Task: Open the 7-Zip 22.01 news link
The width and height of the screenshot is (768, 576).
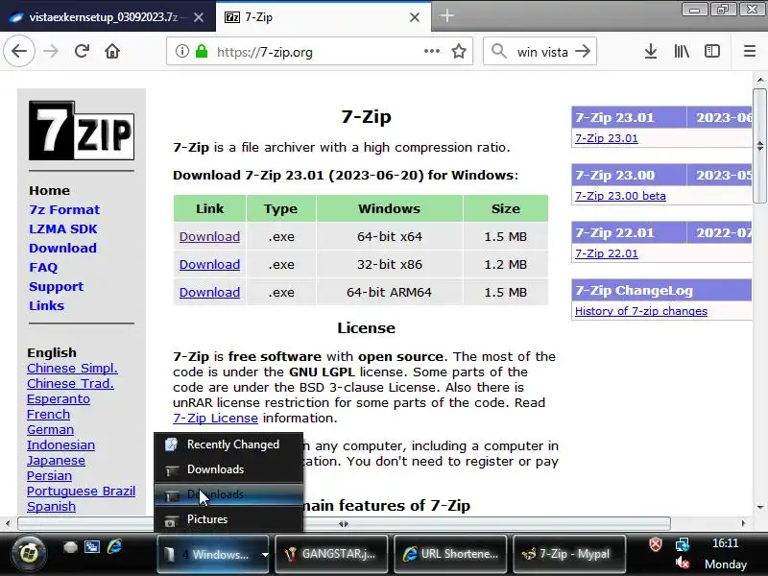Action: pyautogui.click(x=607, y=253)
